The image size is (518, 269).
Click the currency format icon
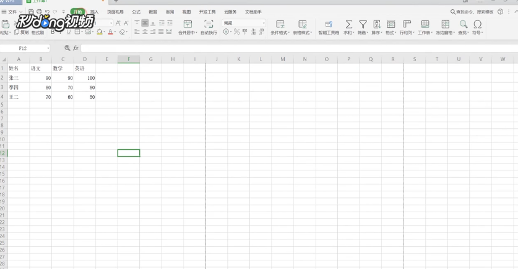pyautogui.click(x=226, y=32)
